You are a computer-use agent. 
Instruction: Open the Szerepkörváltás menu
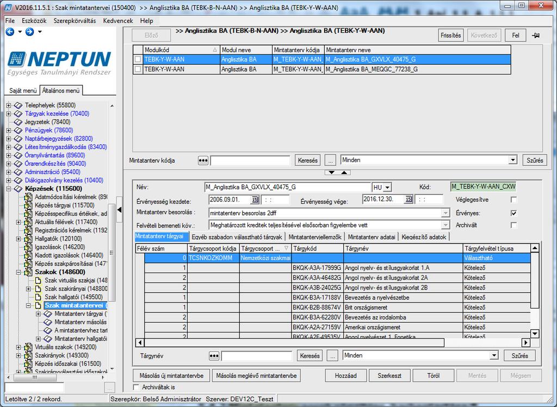point(75,21)
